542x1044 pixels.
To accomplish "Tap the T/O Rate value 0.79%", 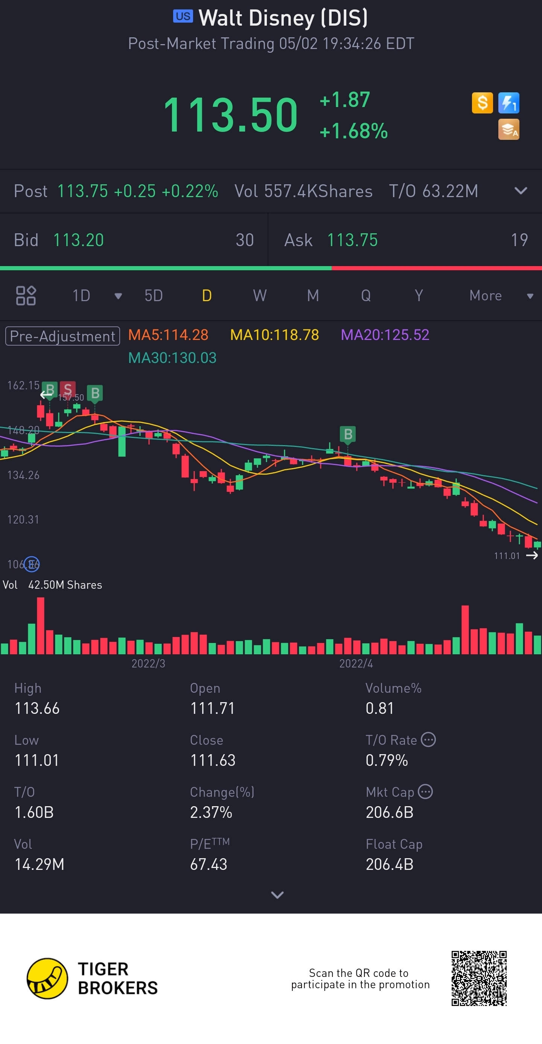I will pyautogui.click(x=387, y=760).
